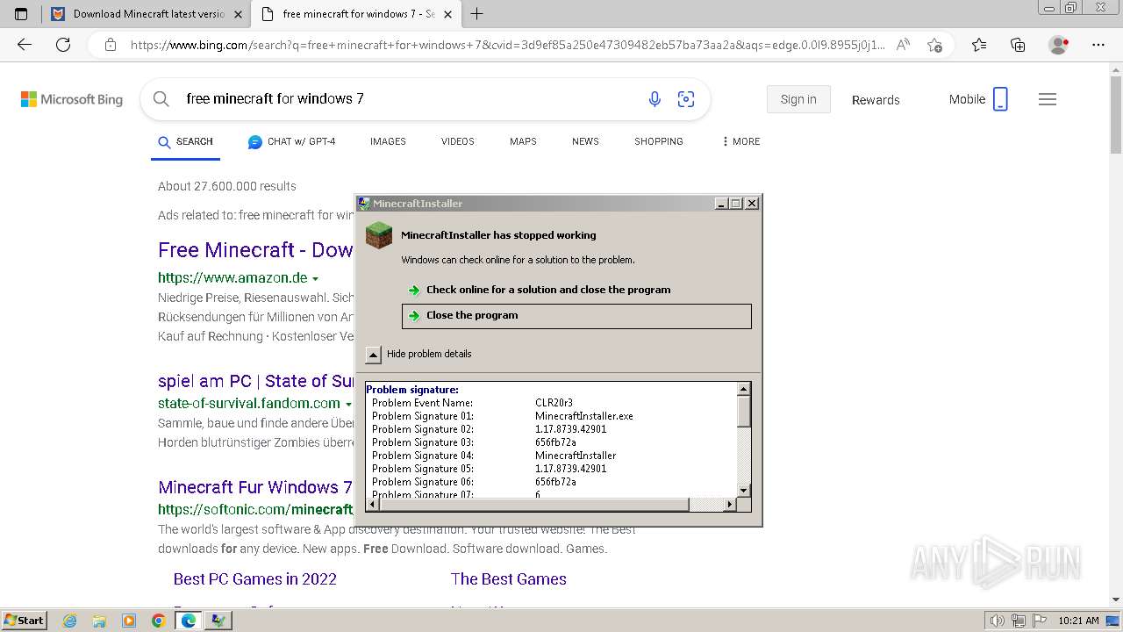Image resolution: width=1123 pixels, height=632 pixels.
Task: Click the Read aloud icon
Action: [x=903, y=45]
